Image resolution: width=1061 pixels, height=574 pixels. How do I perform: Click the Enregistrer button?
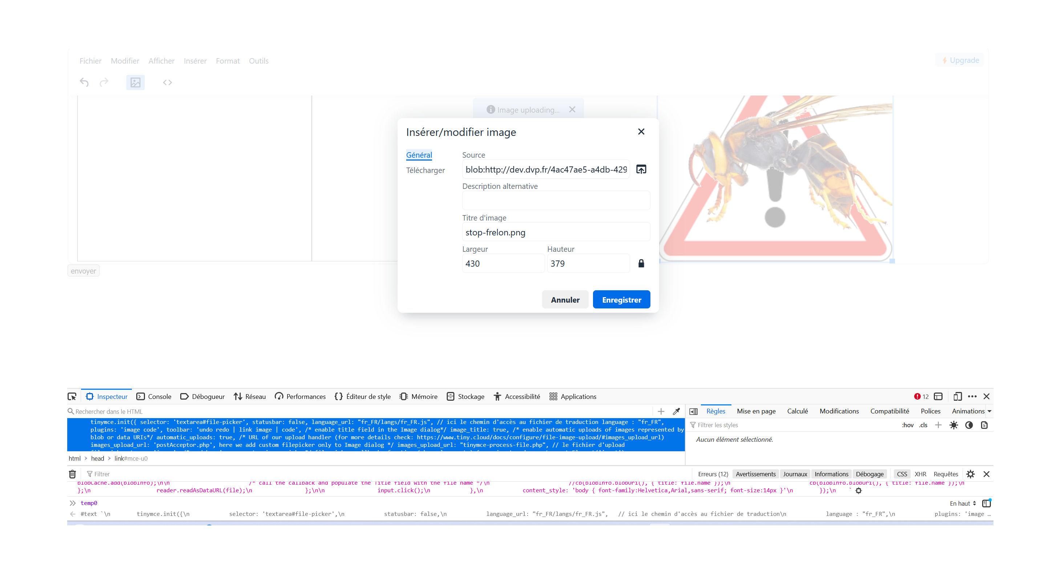(621, 300)
